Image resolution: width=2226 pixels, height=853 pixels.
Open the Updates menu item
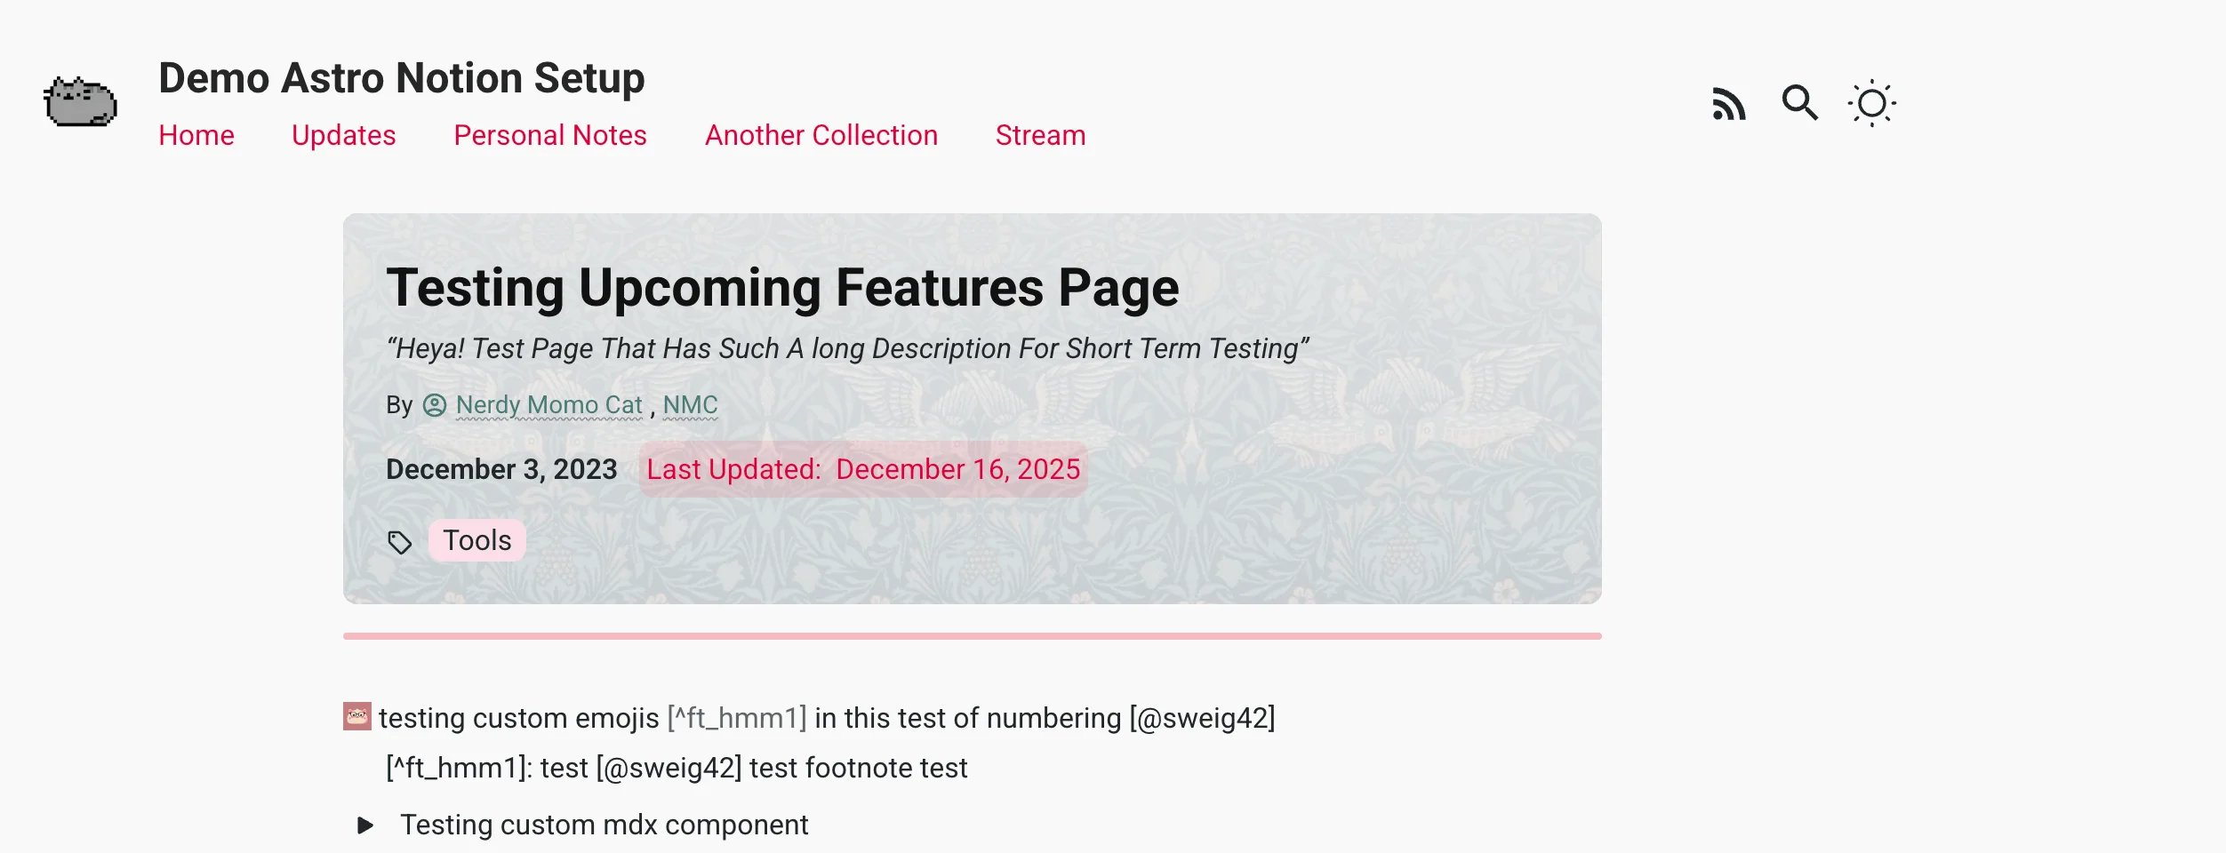[344, 135]
